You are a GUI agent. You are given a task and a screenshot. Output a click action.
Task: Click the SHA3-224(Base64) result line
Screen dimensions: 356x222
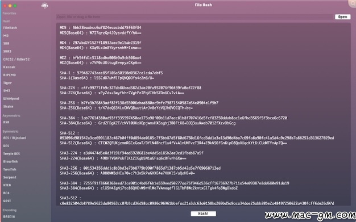point(123,158)
